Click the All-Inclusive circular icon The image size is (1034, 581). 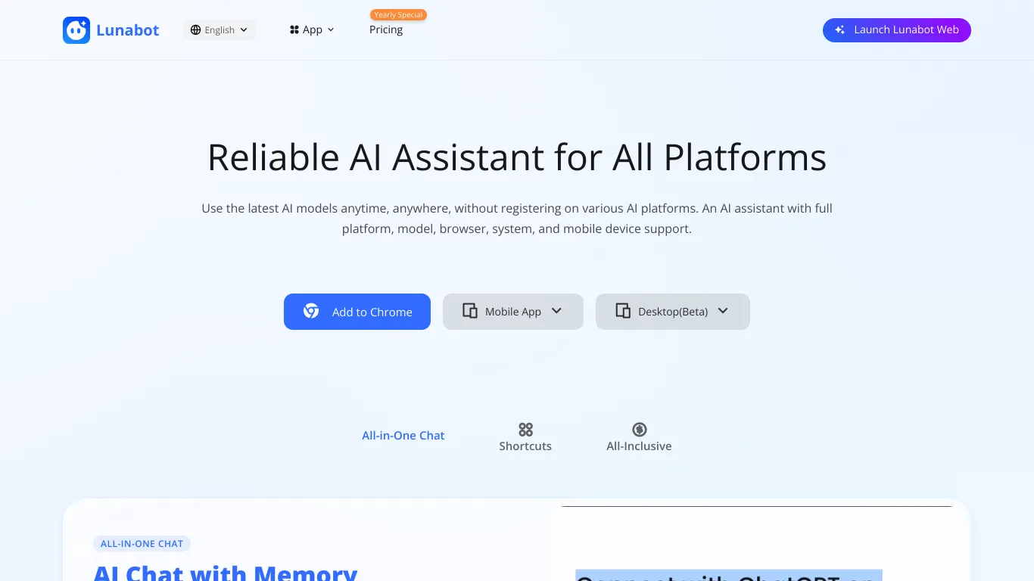[x=639, y=430]
